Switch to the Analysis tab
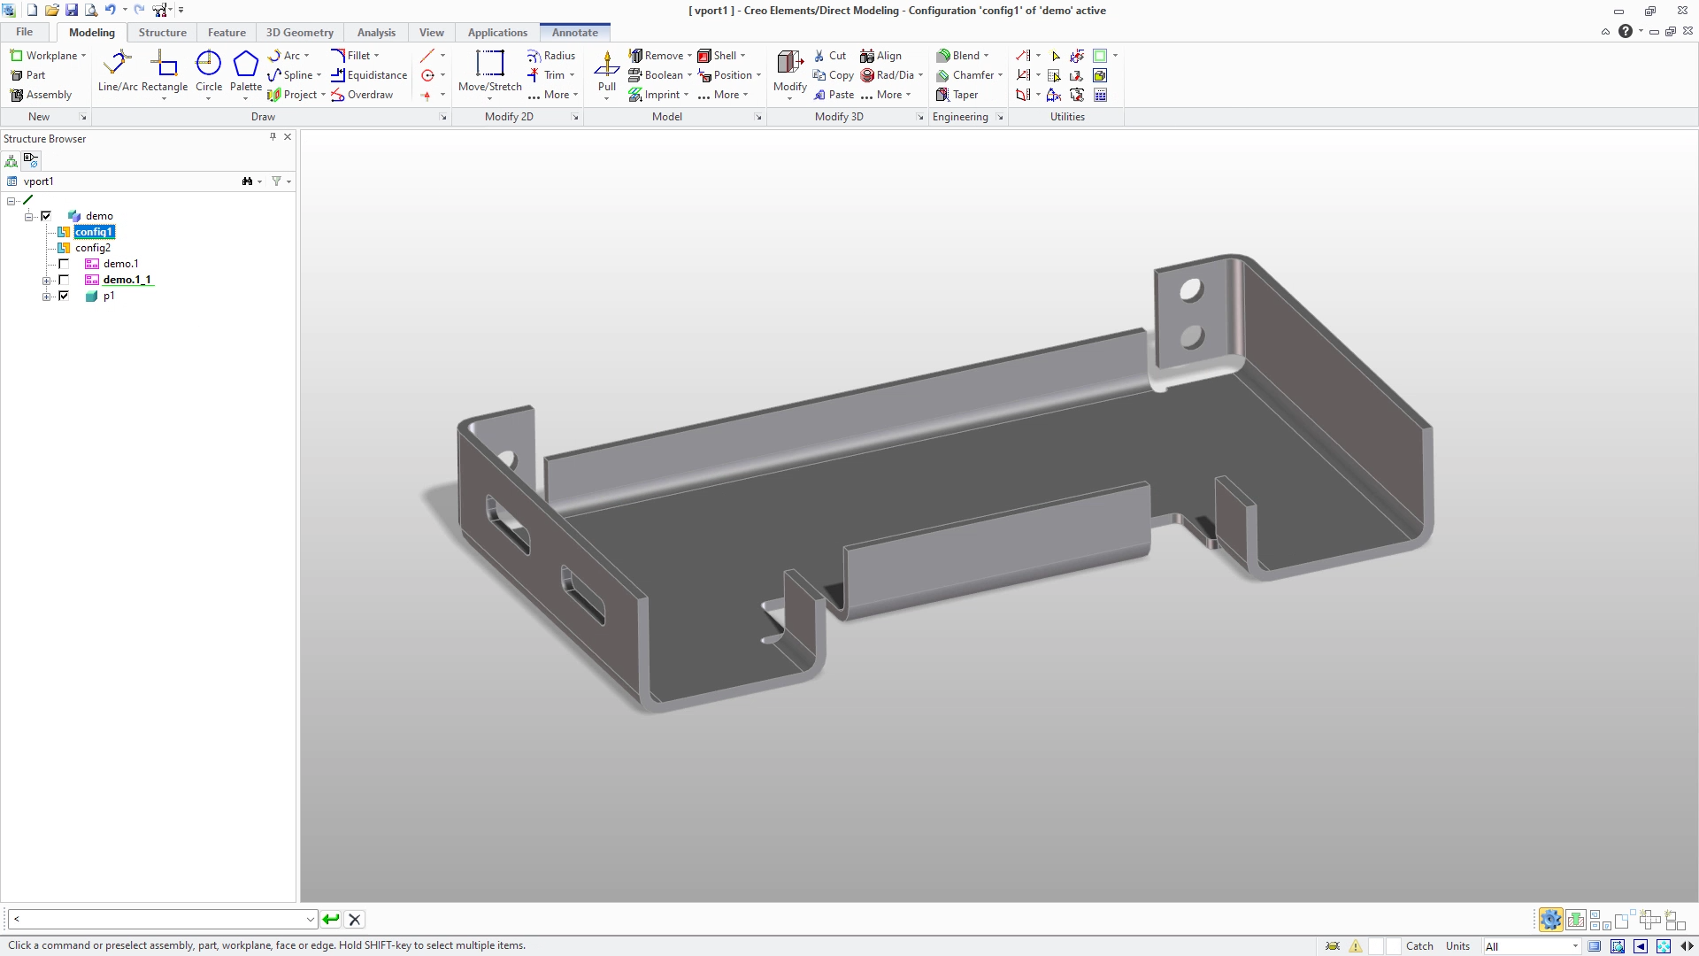Image resolution: width=1699 pixels, height=956 pixels. coord(376,33)
